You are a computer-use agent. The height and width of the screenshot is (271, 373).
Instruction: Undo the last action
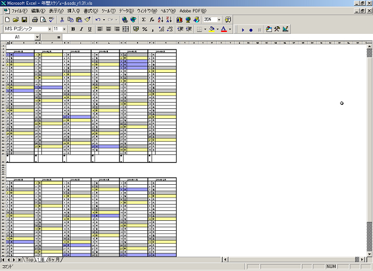pos(97,20)
